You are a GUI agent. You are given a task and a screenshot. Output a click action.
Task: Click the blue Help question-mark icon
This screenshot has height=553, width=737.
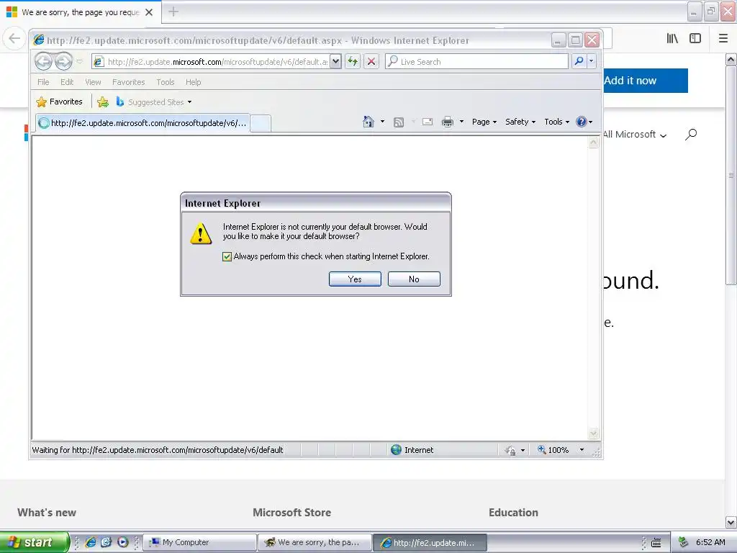(x=582, y=122)
